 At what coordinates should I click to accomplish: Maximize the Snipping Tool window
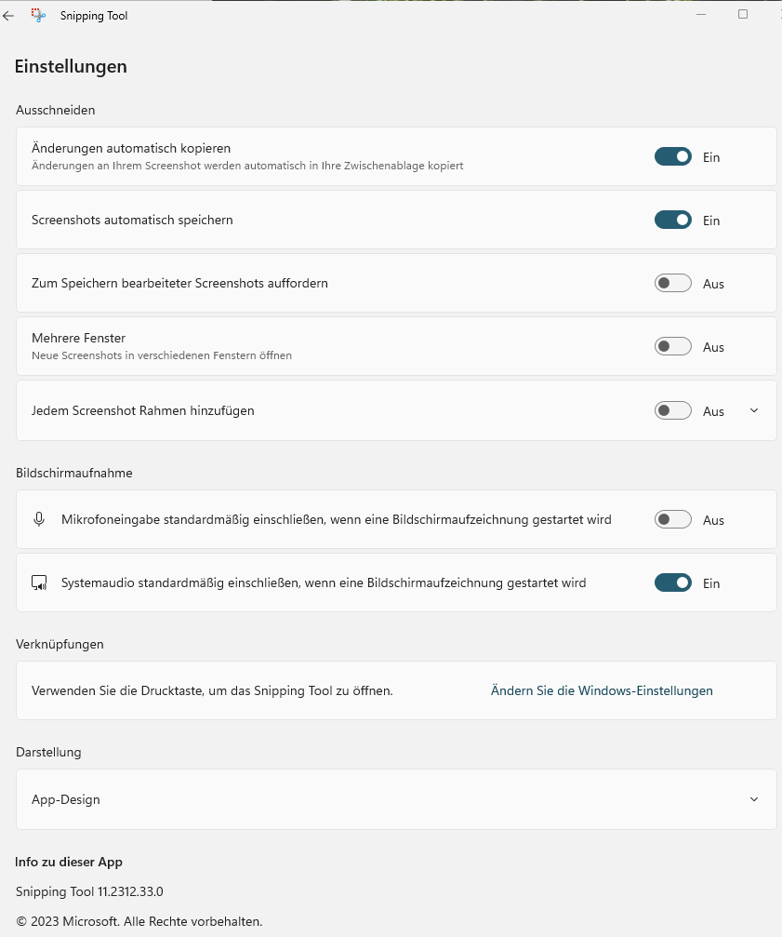coord(743,14)
